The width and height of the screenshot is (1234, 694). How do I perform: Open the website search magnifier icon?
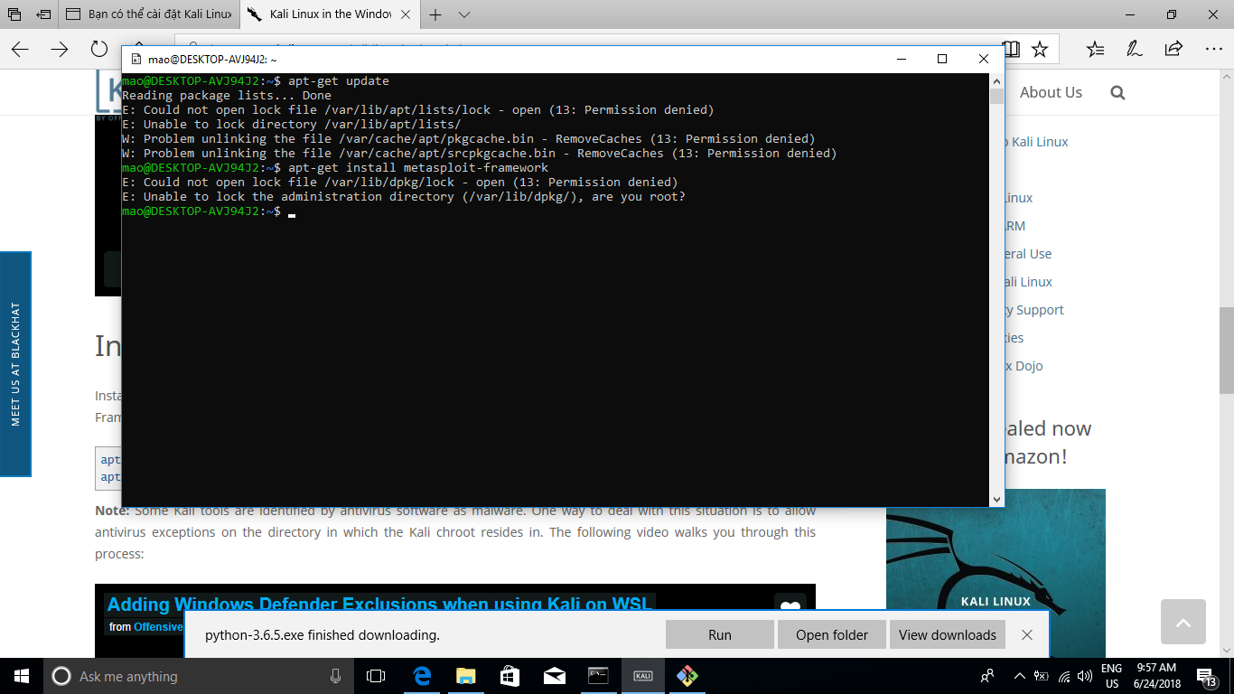click(1117, 92)
